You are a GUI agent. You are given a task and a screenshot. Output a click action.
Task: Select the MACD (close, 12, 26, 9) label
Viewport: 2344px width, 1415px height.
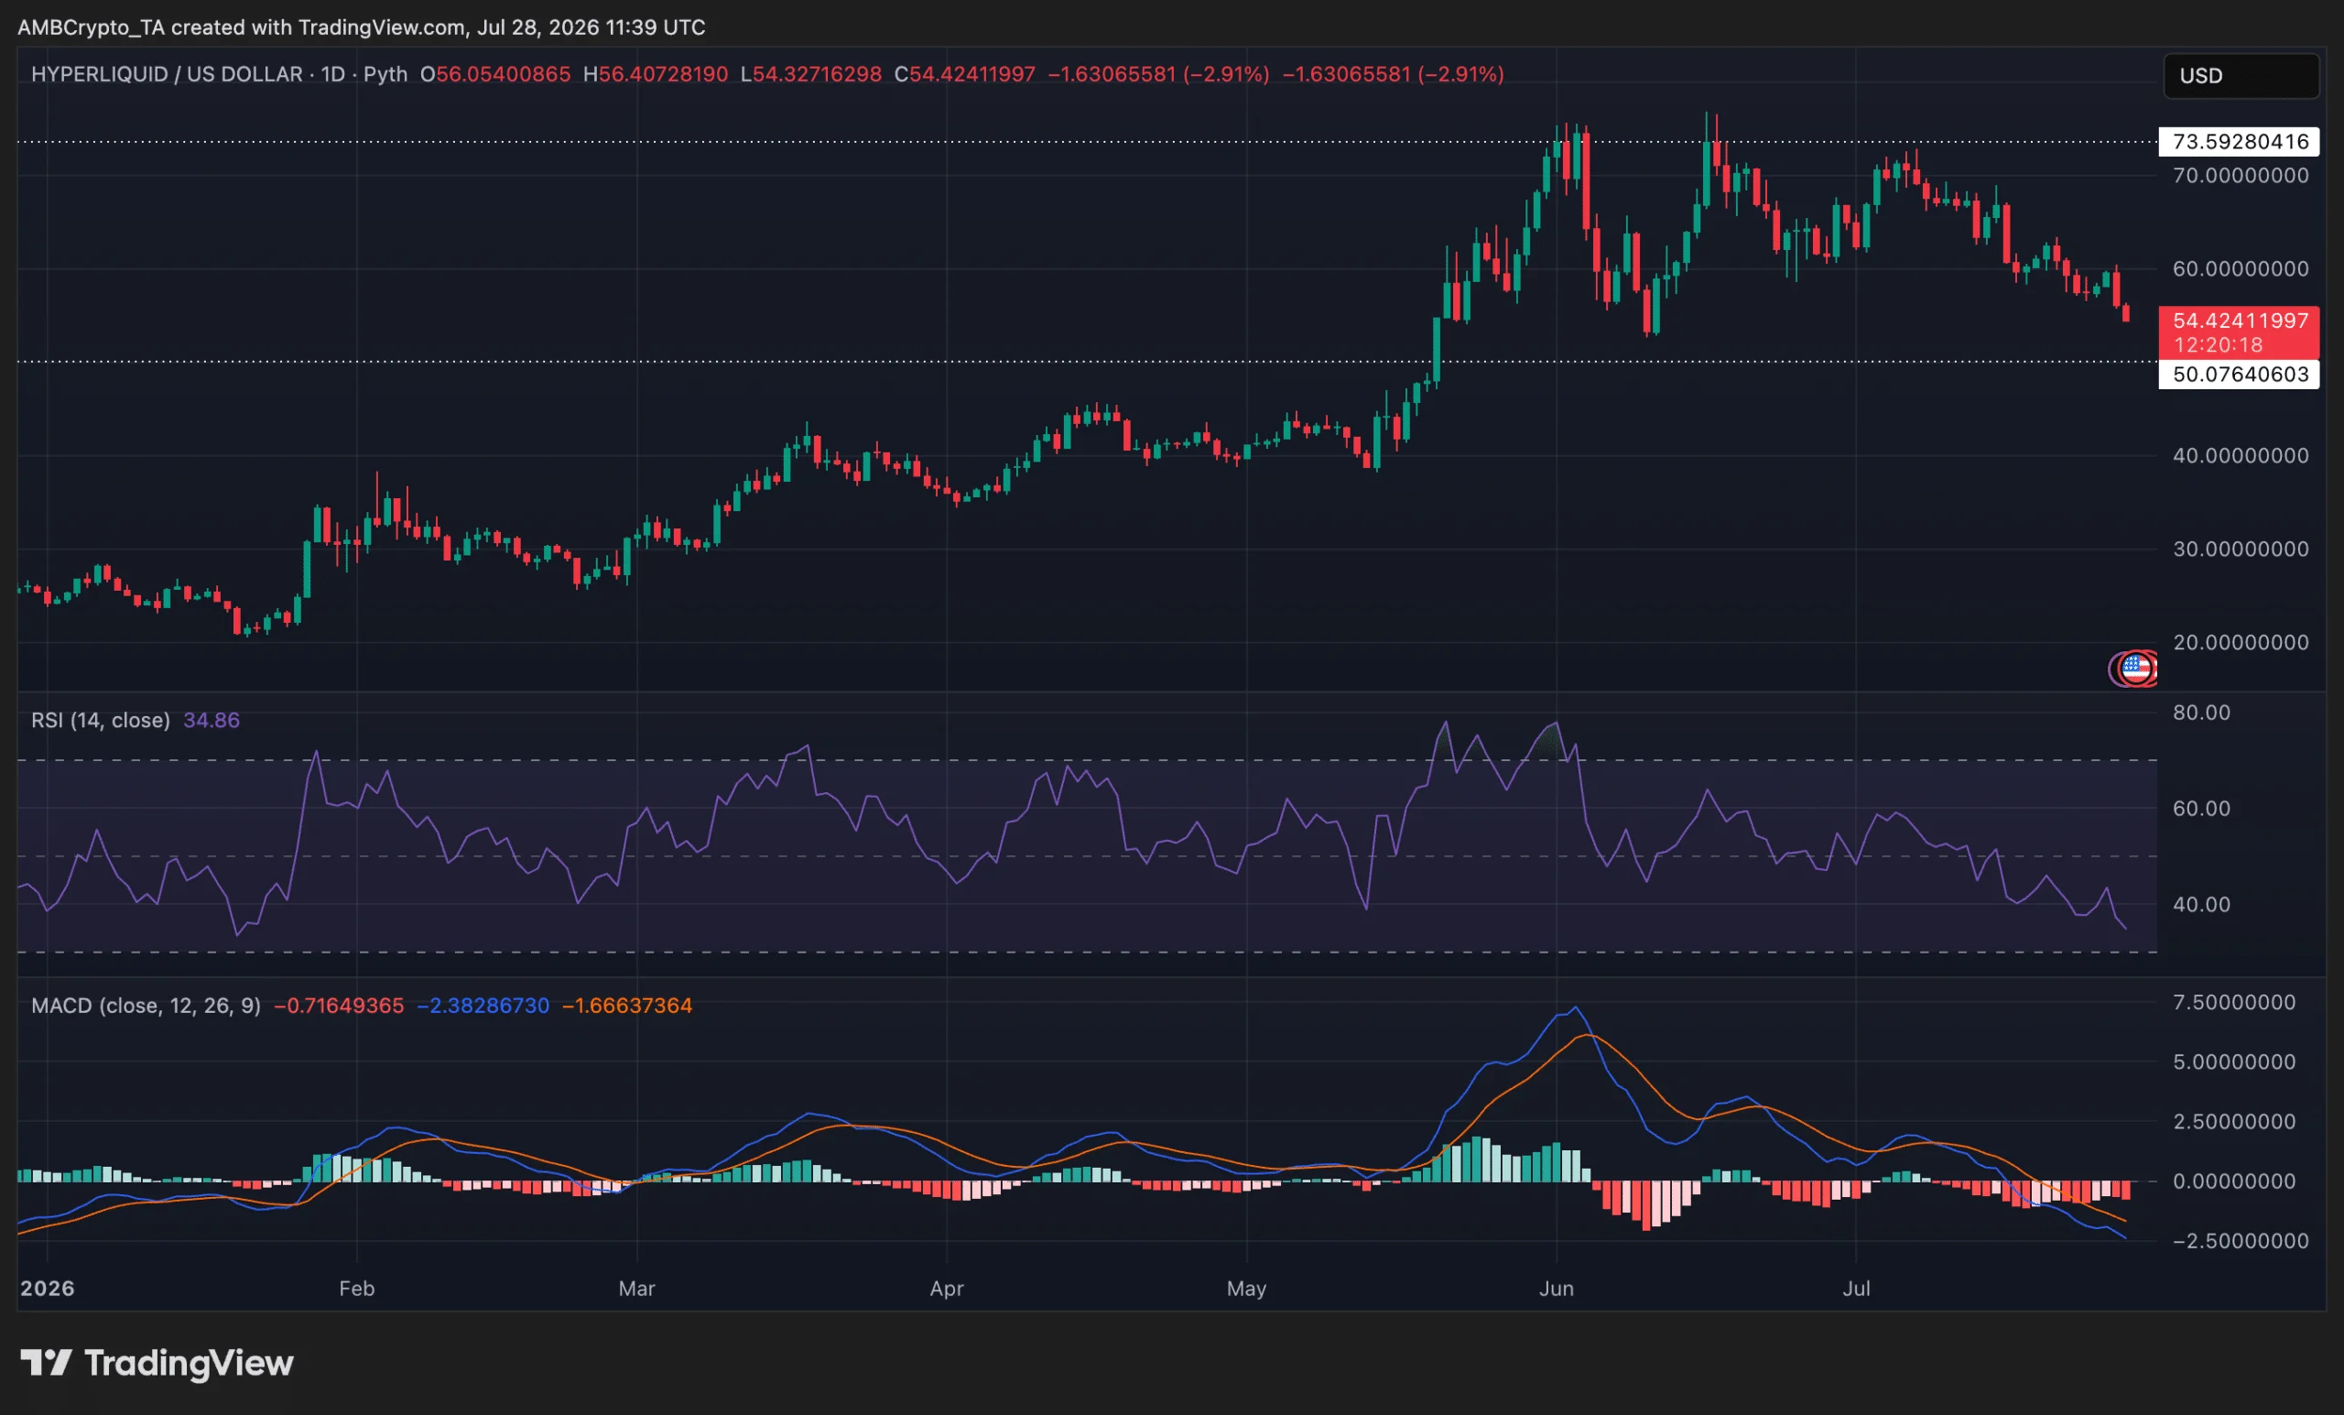(146, 1006)
